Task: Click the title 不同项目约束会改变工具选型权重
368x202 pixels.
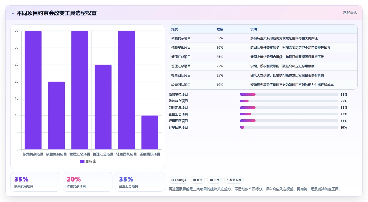Action: tap(56, 13)
